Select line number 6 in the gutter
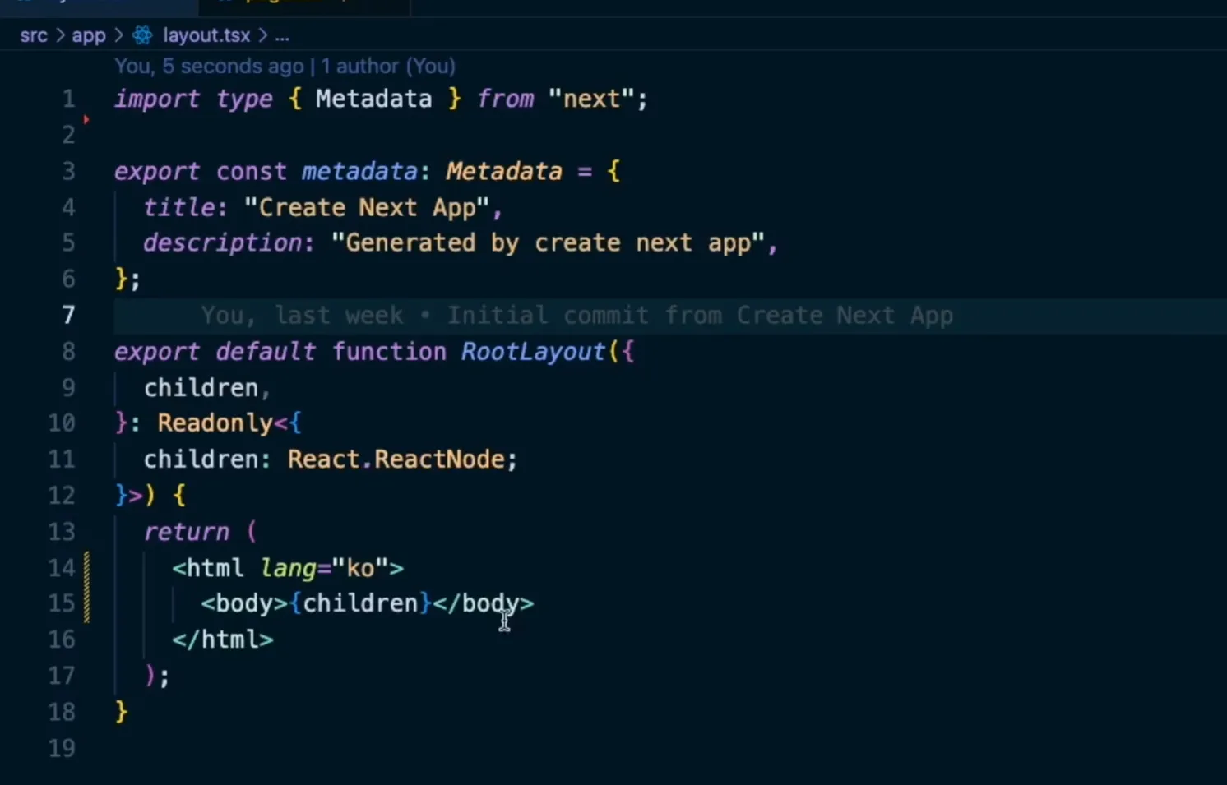This screenshot has width=1227, height=785. pos(68,279)
